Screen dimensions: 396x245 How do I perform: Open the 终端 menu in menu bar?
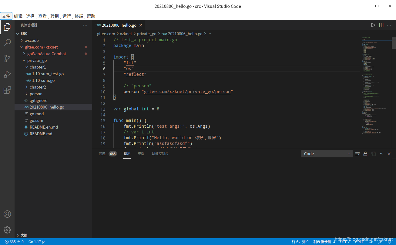[x=79, y=16]
